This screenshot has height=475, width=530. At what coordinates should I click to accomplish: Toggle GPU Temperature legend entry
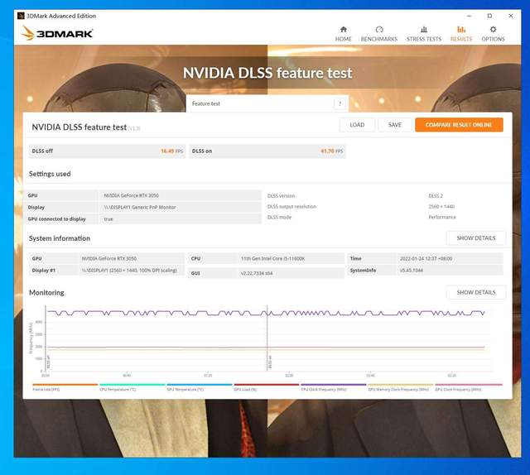(x=200, y=387)
